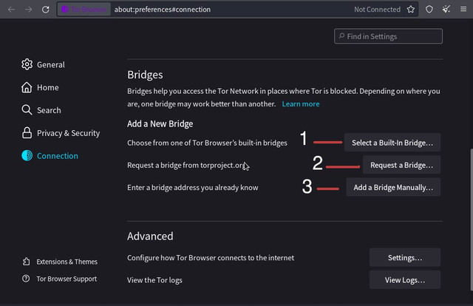Click the address bar URL text

coord(163,10)
